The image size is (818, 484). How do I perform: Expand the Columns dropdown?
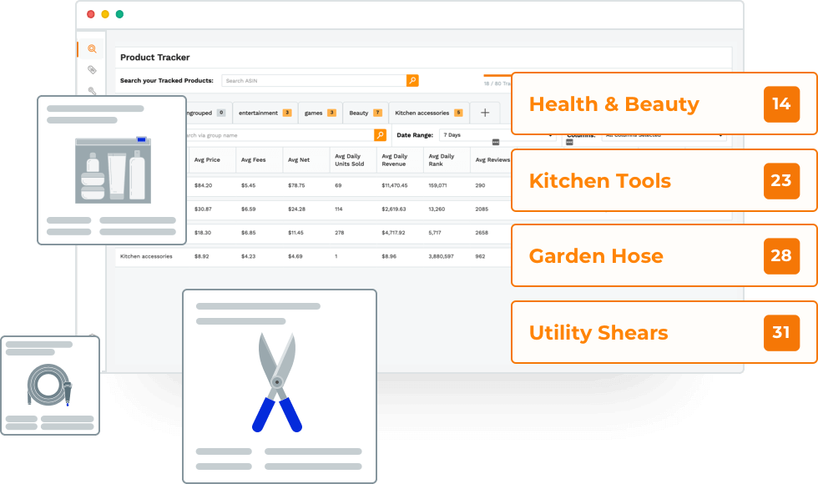[x=664, y=136]
